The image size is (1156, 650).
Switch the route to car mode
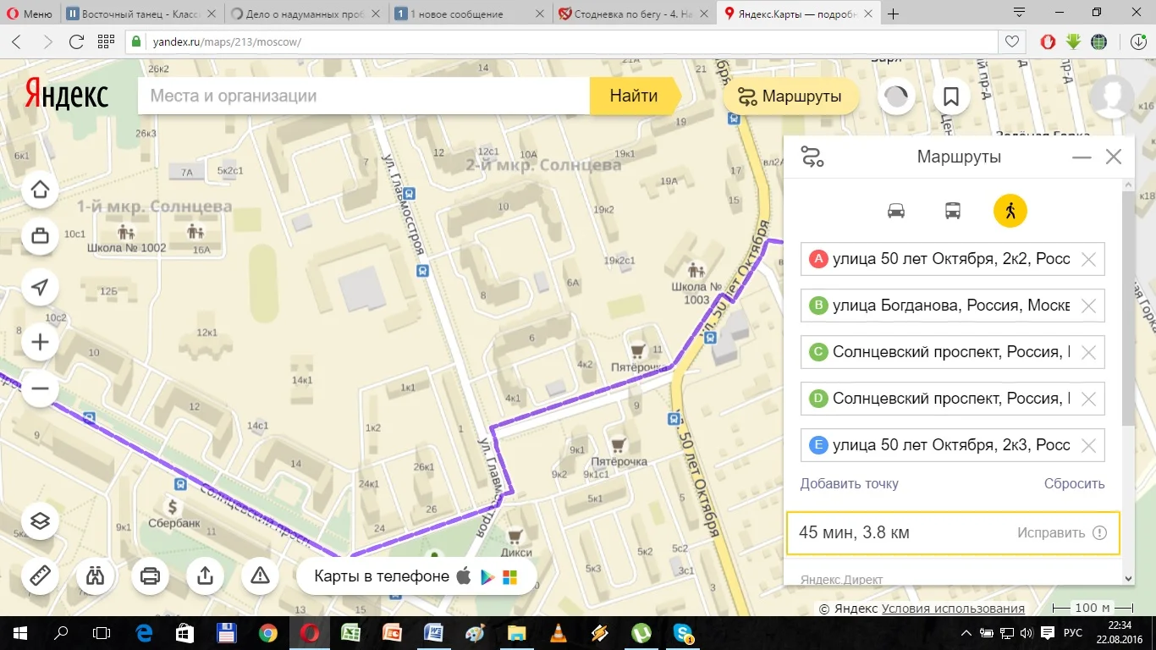point(896,211)
